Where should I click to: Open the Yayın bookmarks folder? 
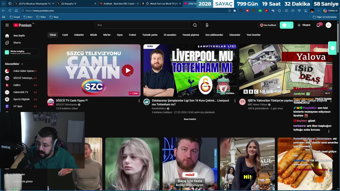coord(54,17)
